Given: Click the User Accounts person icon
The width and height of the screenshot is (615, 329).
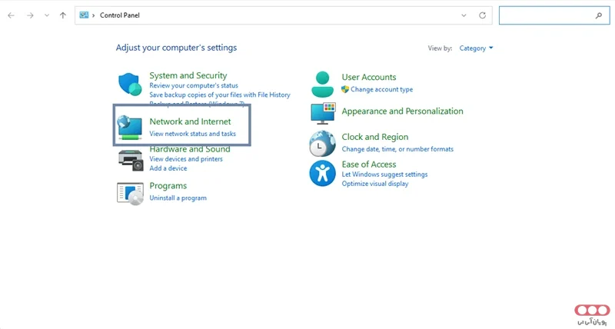Looking at the screenshot, I should tap(323, 83).
